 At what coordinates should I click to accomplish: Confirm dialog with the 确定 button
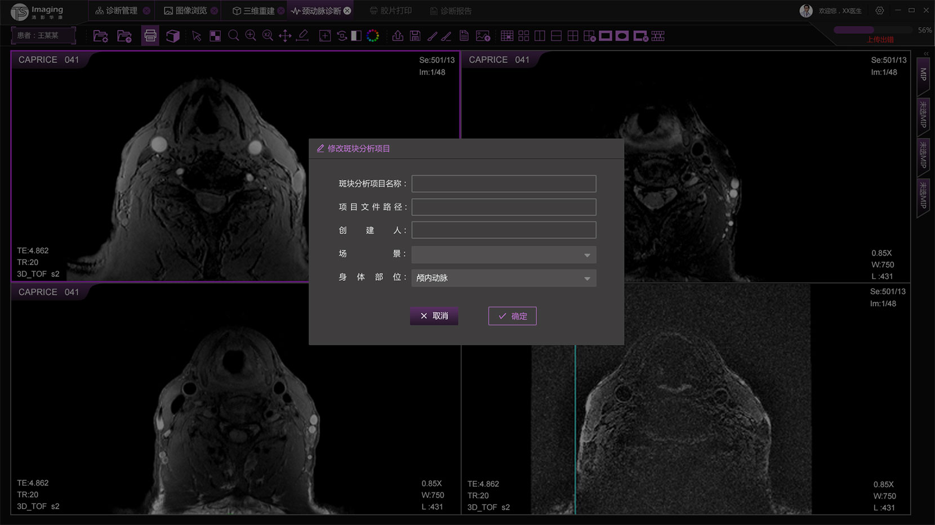pos(512,316)
